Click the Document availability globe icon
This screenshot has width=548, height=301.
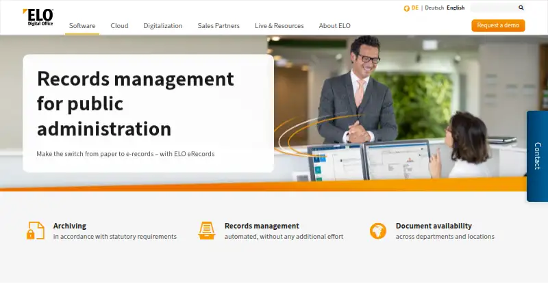point(378,231)
